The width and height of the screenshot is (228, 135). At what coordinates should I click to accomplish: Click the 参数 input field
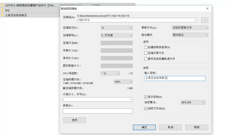click(98, 111)
